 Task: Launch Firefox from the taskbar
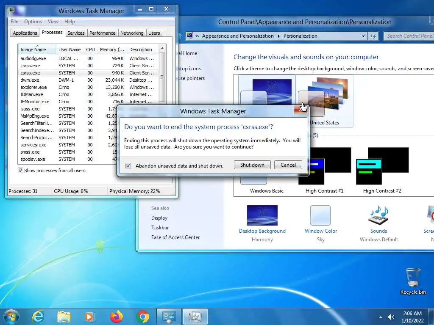pyautogui.click(x=116, y=317)
